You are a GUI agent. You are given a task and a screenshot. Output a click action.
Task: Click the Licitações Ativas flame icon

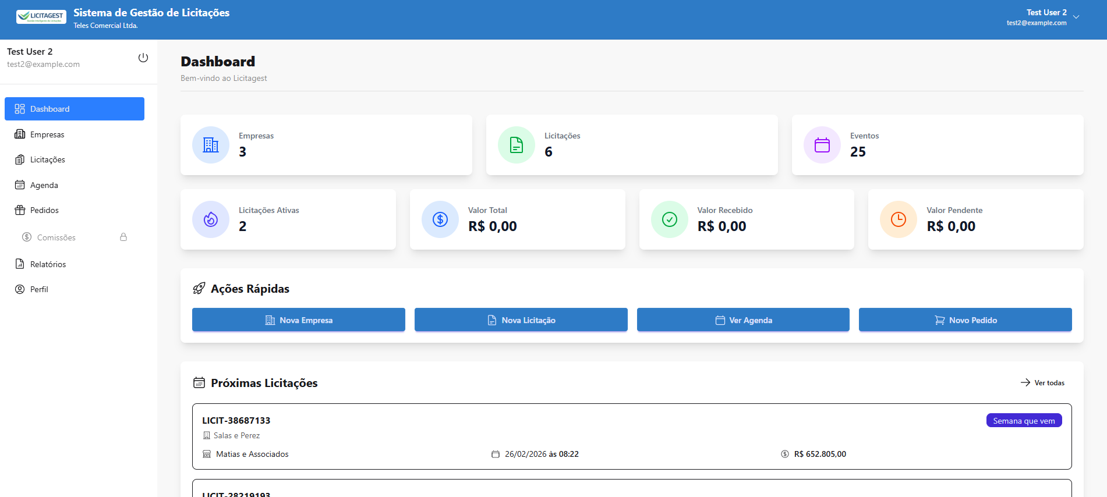(x=211, y=219)
